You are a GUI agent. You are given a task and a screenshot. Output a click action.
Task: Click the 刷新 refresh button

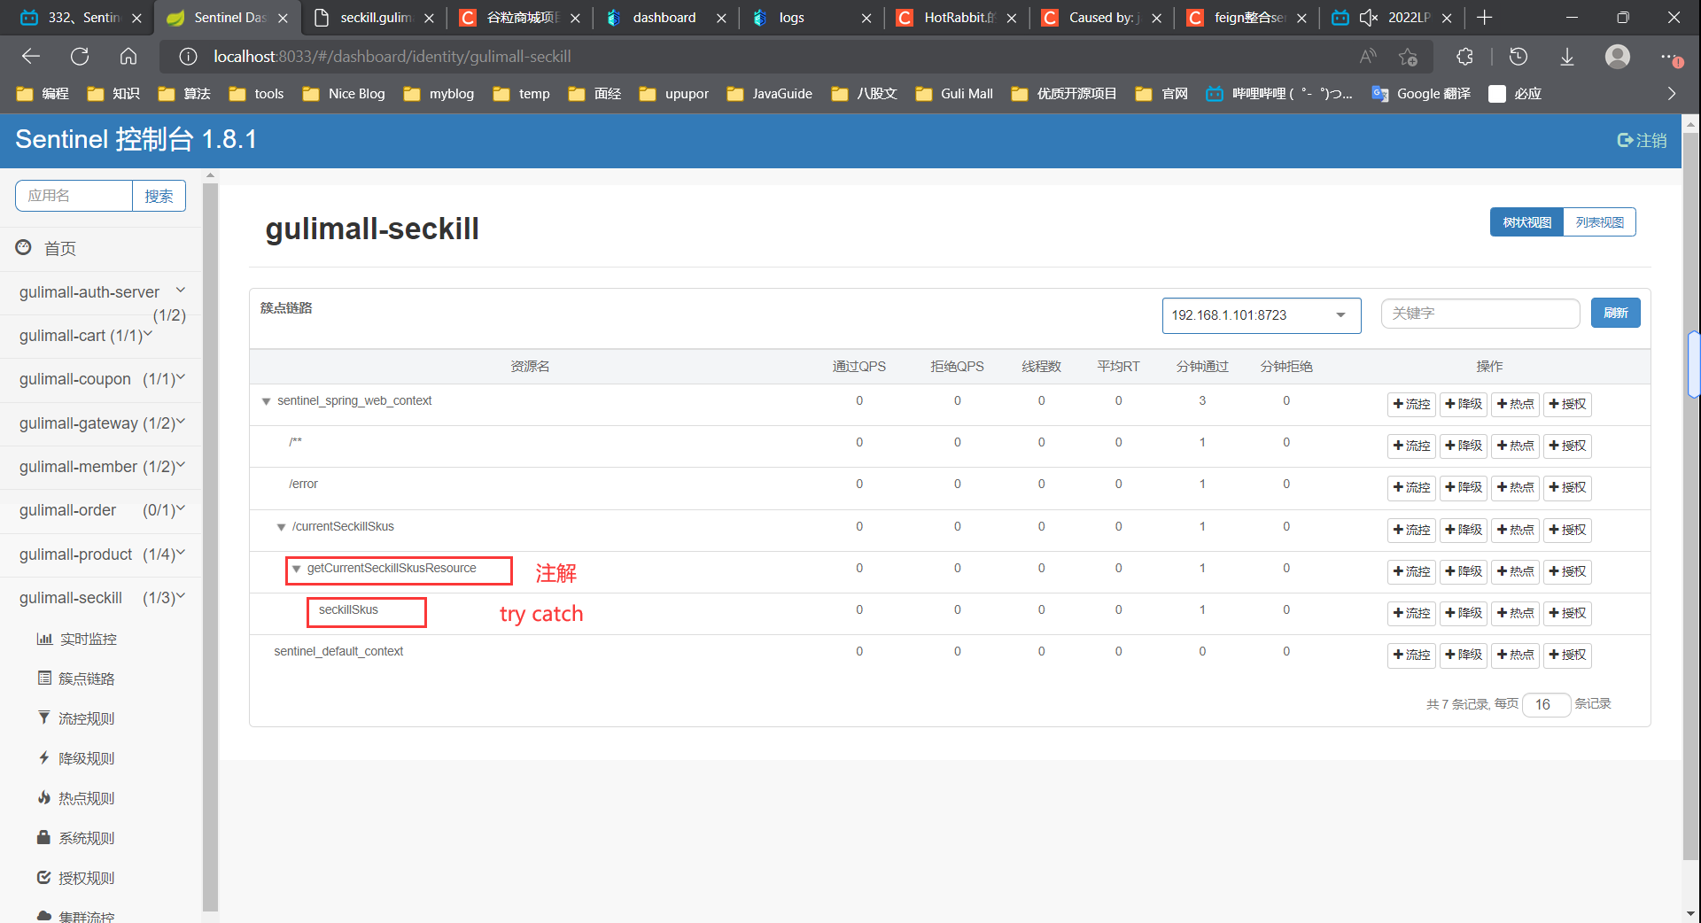pyautogui.click(x=1616, y=313)
